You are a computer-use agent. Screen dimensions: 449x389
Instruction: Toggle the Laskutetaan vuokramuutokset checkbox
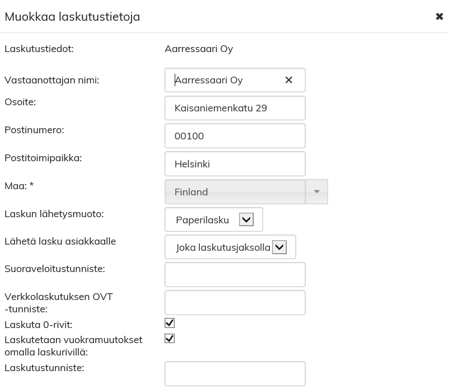pos(170,339)
